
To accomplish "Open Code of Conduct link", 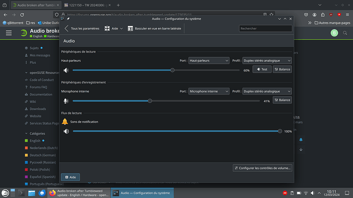I will [x=41, y=80].
